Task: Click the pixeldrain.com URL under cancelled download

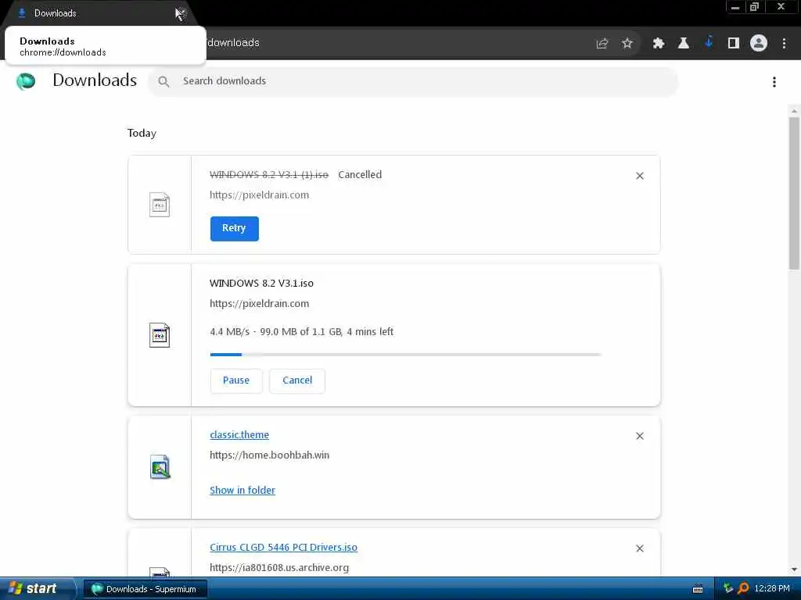Action: pos(259,195)
